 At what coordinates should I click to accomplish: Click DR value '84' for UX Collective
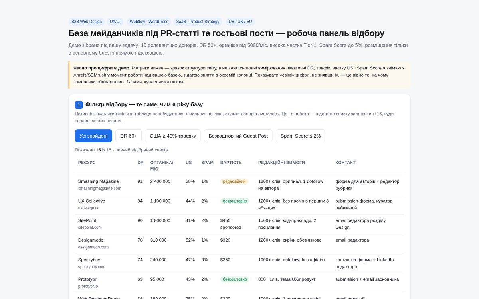[140, 201]
